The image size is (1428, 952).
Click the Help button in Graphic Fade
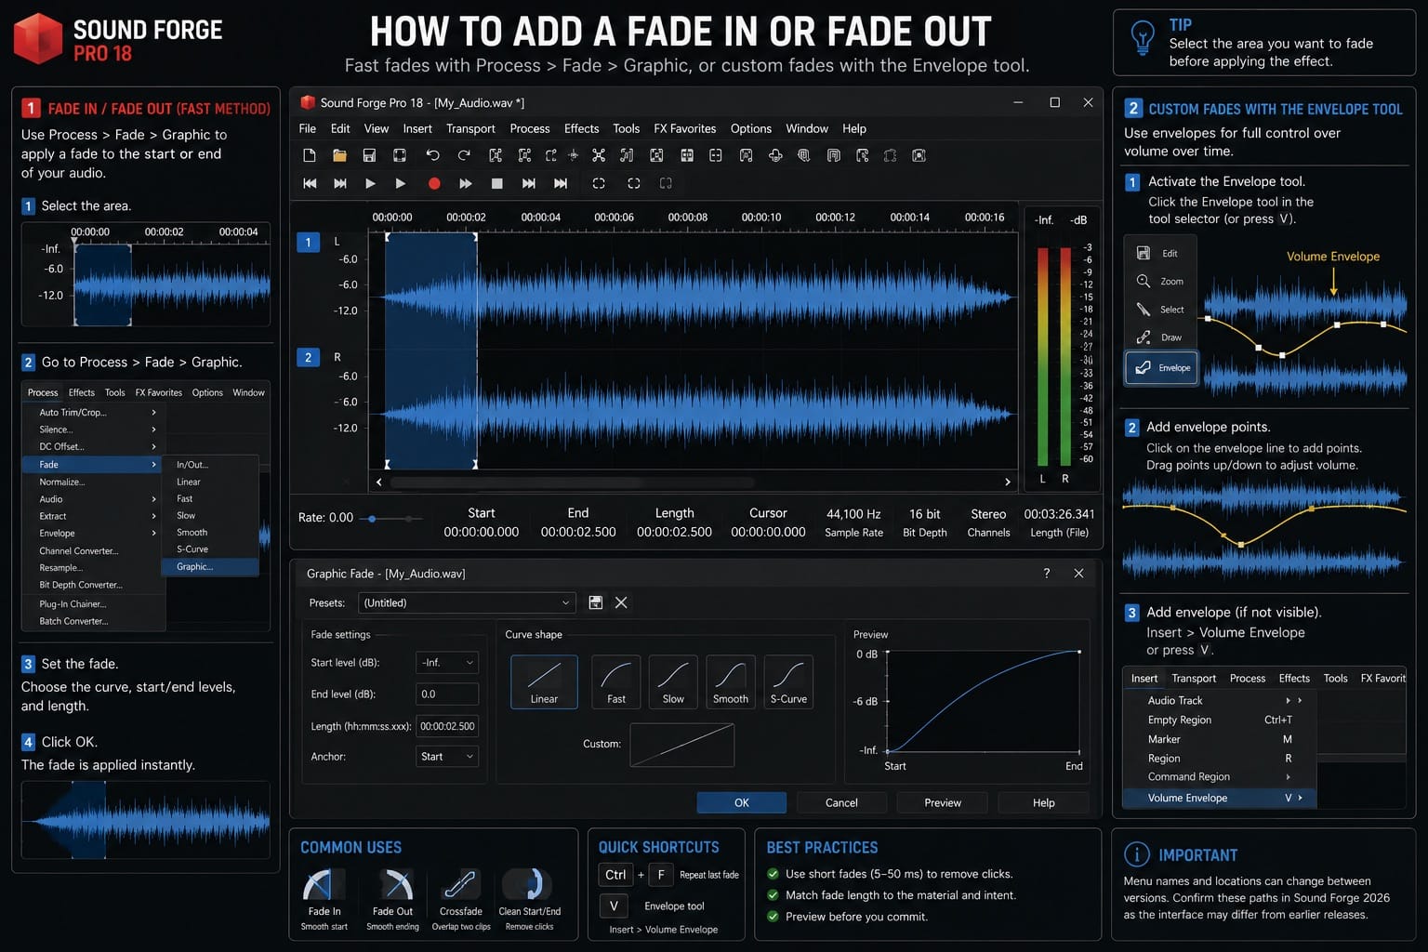(1043, 802)
